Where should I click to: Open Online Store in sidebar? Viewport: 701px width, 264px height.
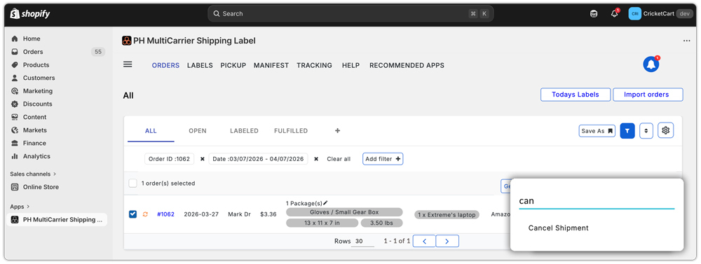pyautogui.click(x=41, y=187)
